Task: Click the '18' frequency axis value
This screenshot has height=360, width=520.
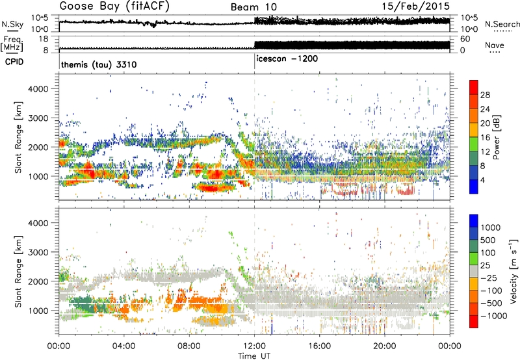Action: coord(44,39)
